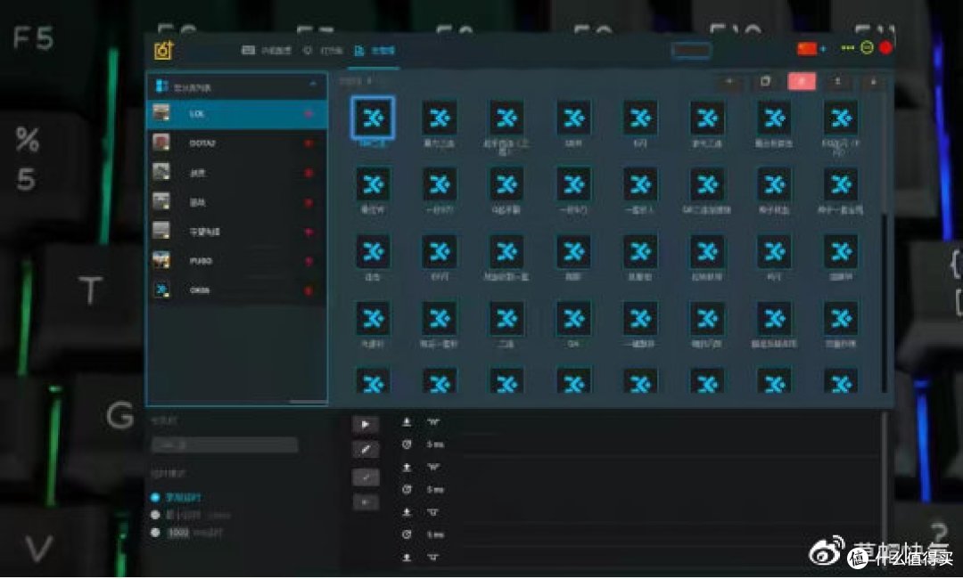
Task: Select the radio option with 1000 value
Action: [155, 533]
